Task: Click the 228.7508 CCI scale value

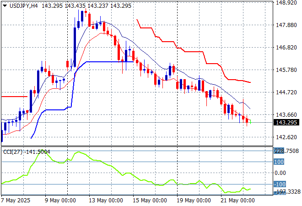Action: click(286, 151)
